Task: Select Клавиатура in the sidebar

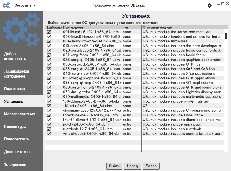Action: [x=15, y=127]
